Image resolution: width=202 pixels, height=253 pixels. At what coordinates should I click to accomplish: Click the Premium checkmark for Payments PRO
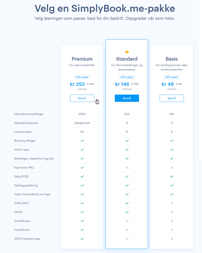click(82, 167)
